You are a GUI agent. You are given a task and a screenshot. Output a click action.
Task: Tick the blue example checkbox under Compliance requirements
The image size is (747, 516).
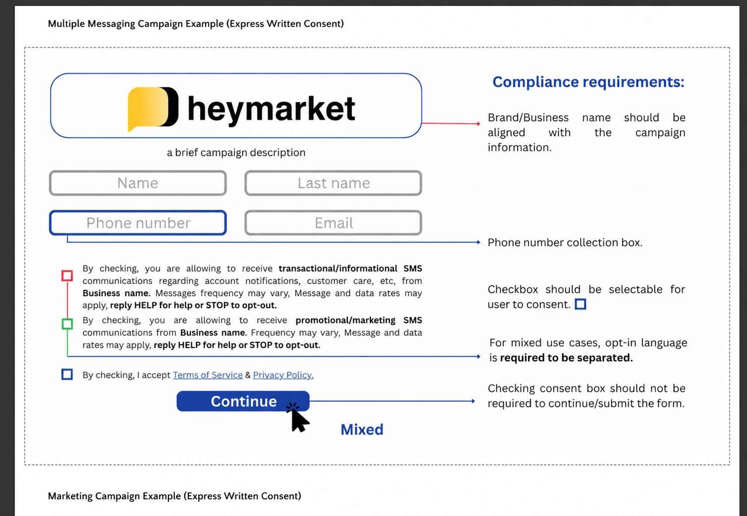pos(581,304)
